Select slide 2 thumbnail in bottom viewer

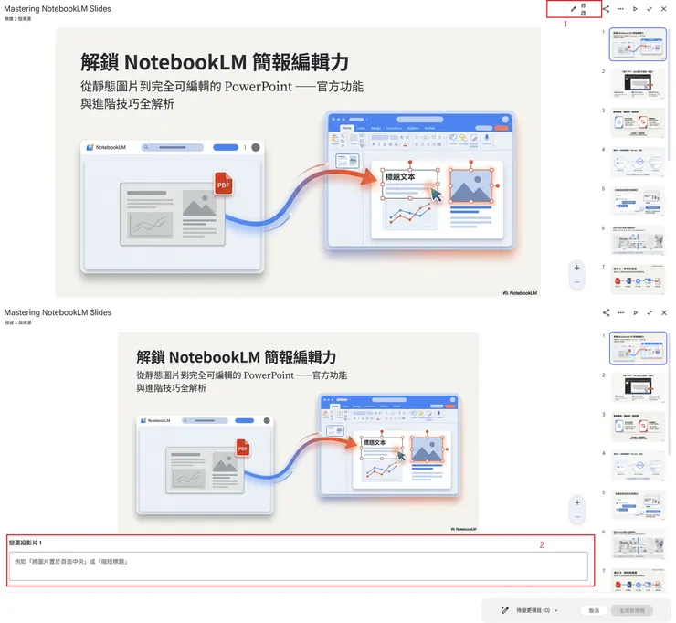[x=638, y=387]
